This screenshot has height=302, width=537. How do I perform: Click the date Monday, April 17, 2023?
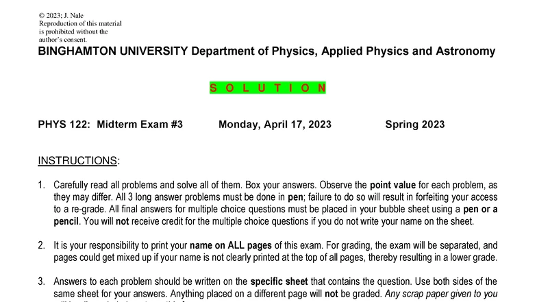[x=275, y=125]
